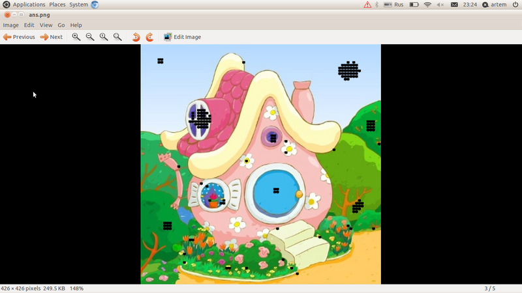
Task: Zoom in with the magnifier plus icon
Action: [x=76, y=37]
